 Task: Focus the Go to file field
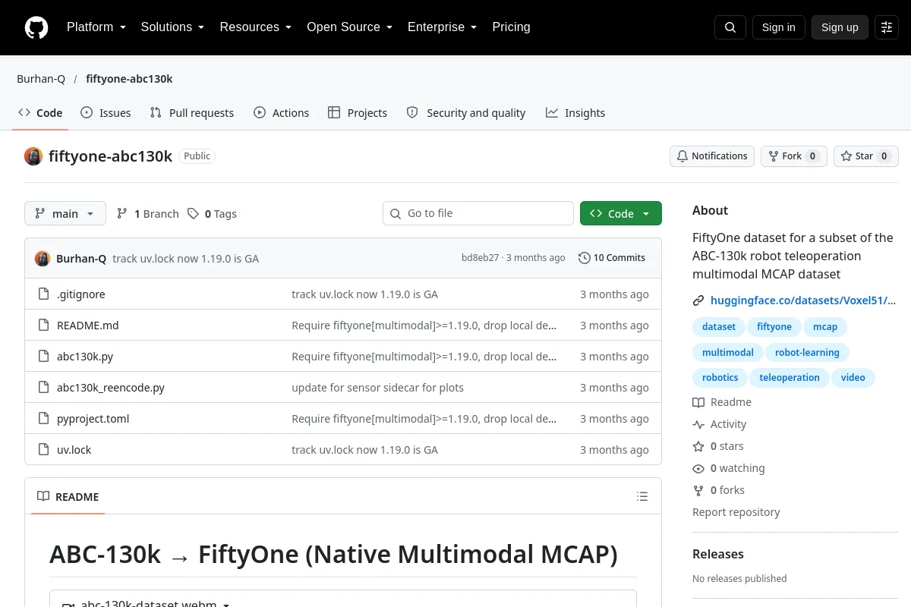(478, 213)
